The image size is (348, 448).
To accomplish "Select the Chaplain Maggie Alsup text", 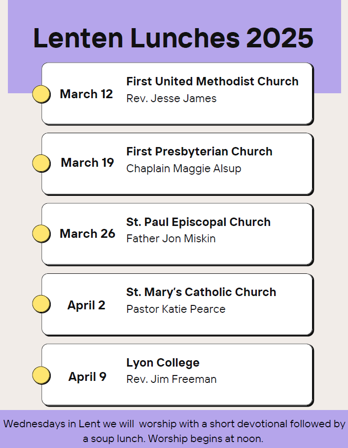I will tap(184, 169).
